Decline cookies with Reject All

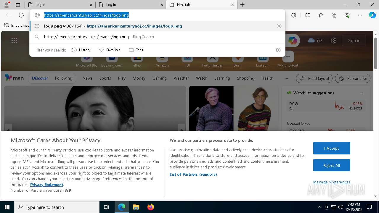(332, 165)
